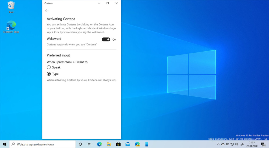Minimize the Cortana window
269x148 pixels.
[x=99, y=3]
